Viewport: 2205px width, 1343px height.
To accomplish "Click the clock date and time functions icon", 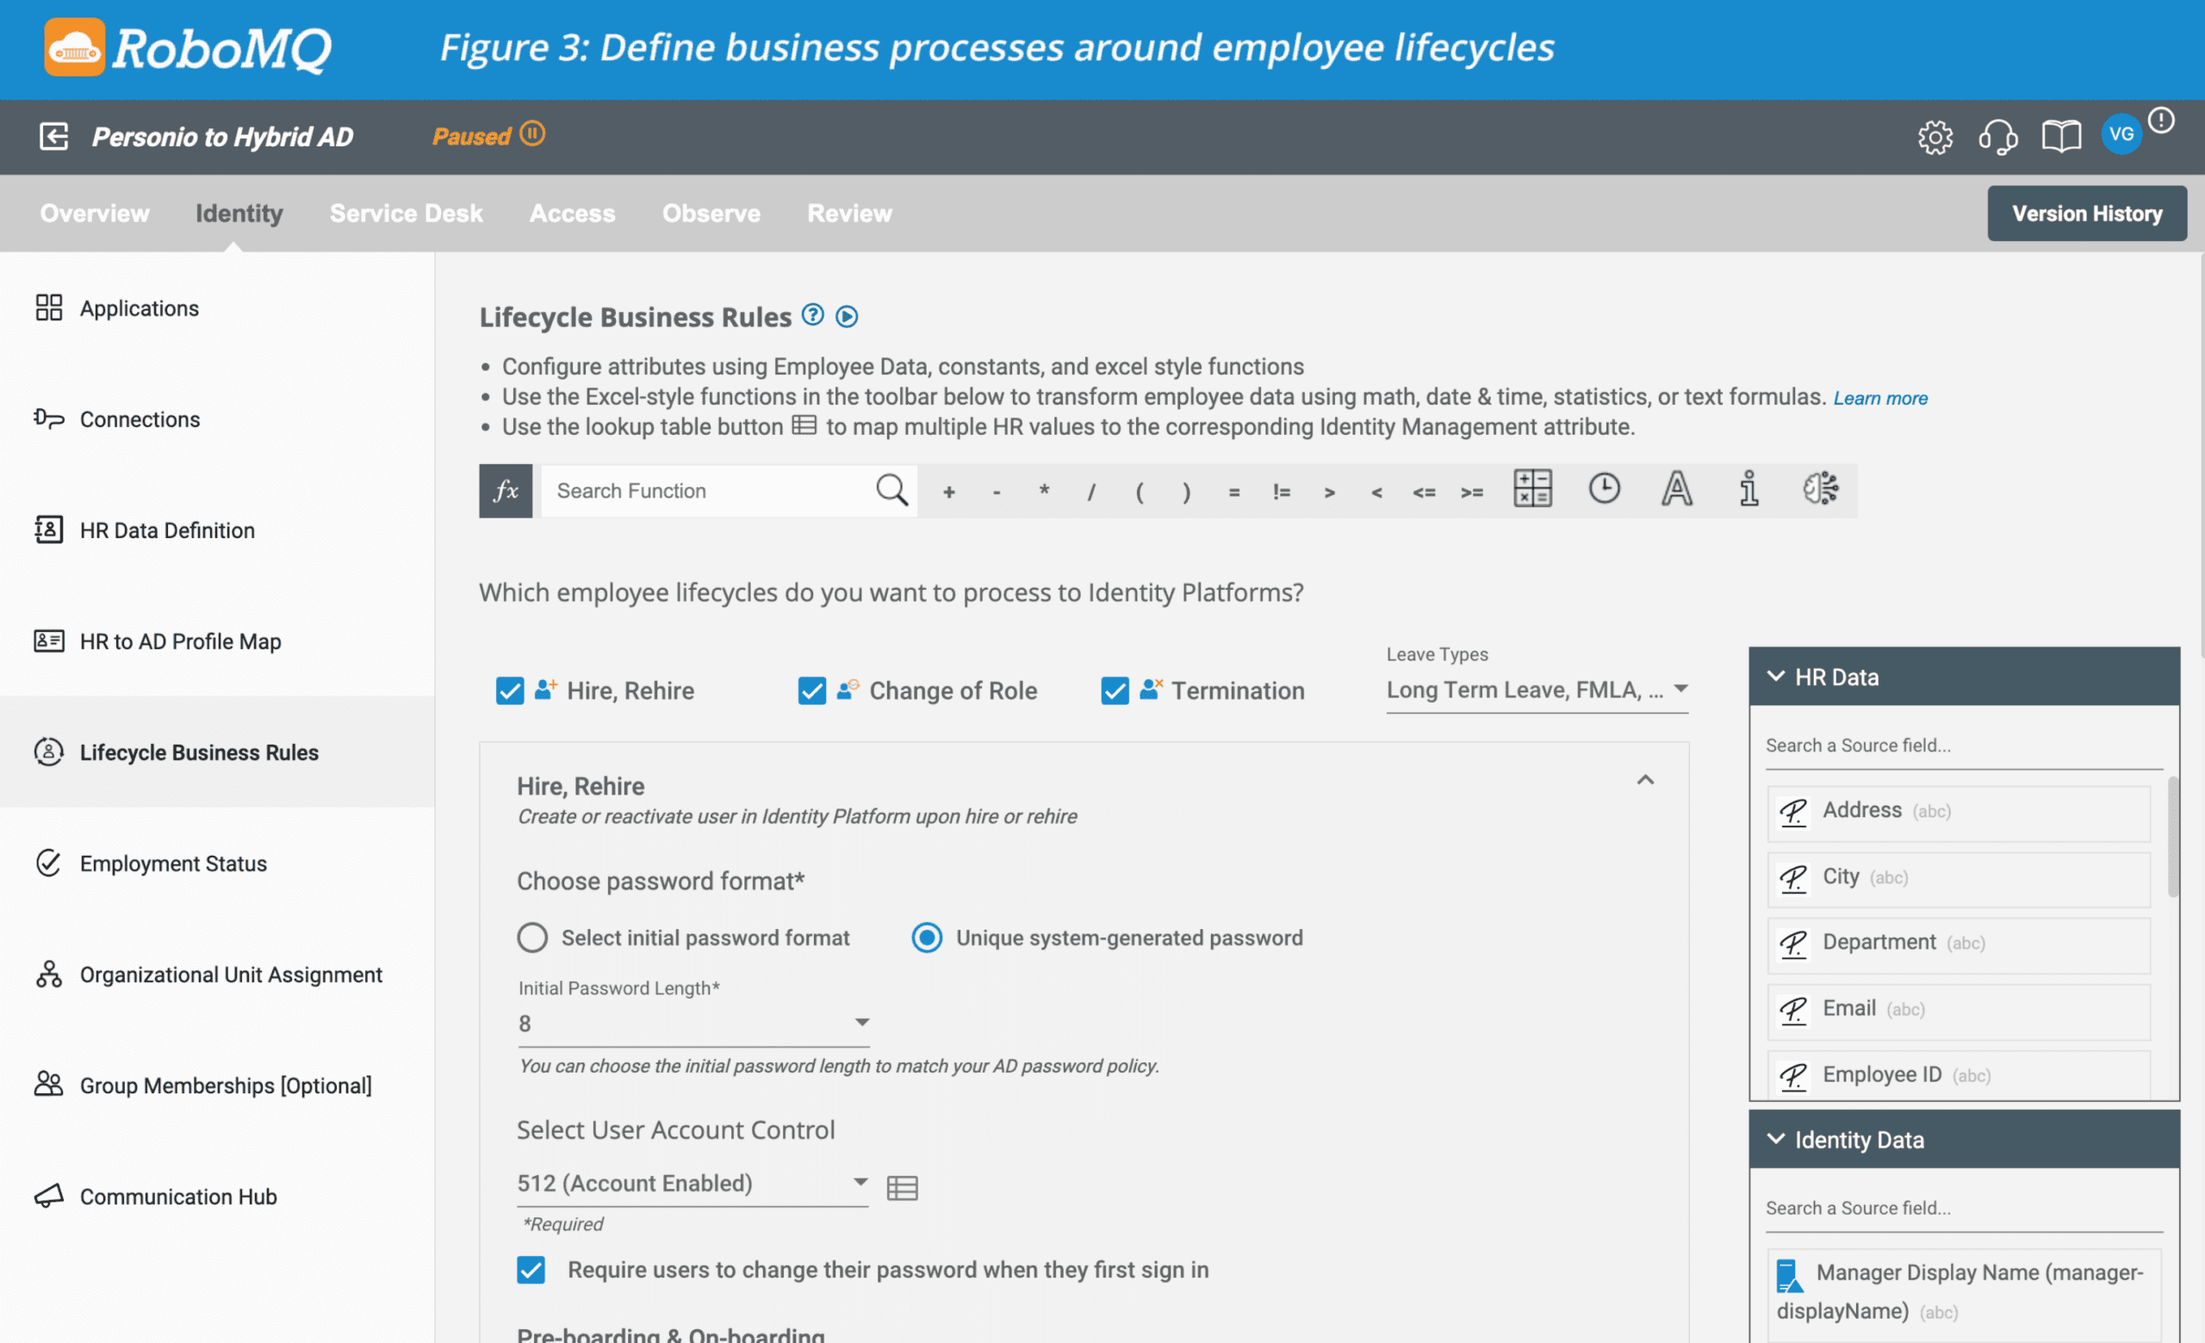I will click(1604, 489).
